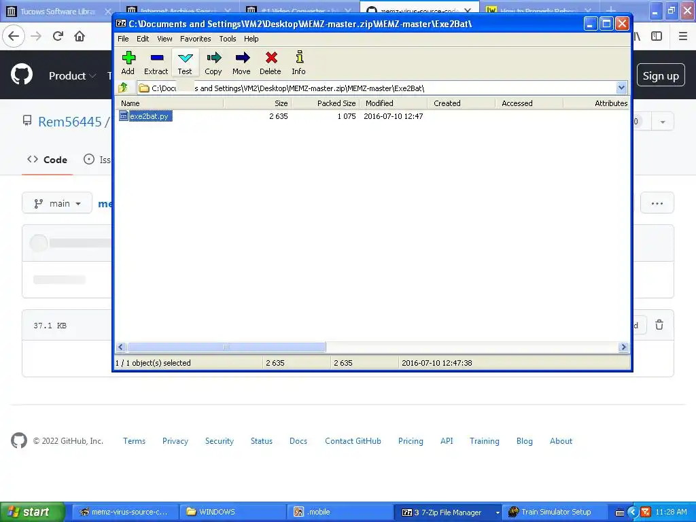Switch to WINDOWS folder taskbar item
This screenshot has width=696, height=522.
click(232, 512)
